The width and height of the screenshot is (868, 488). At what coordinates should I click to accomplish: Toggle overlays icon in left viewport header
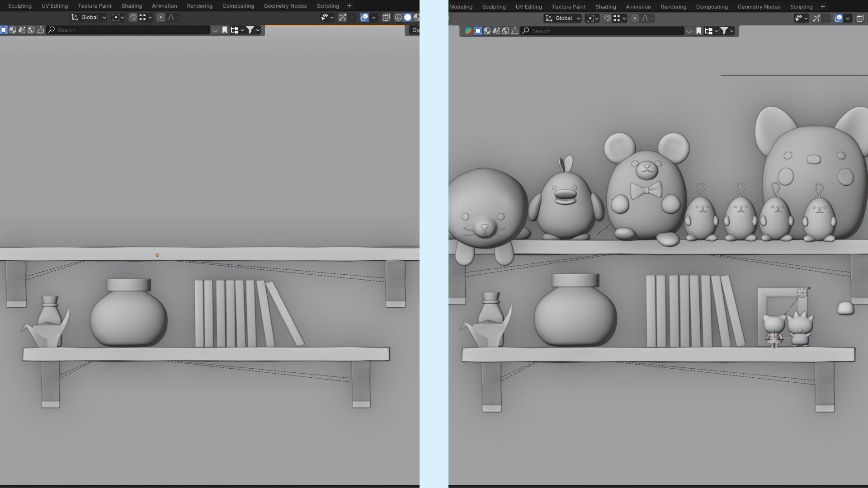[364, 17]
